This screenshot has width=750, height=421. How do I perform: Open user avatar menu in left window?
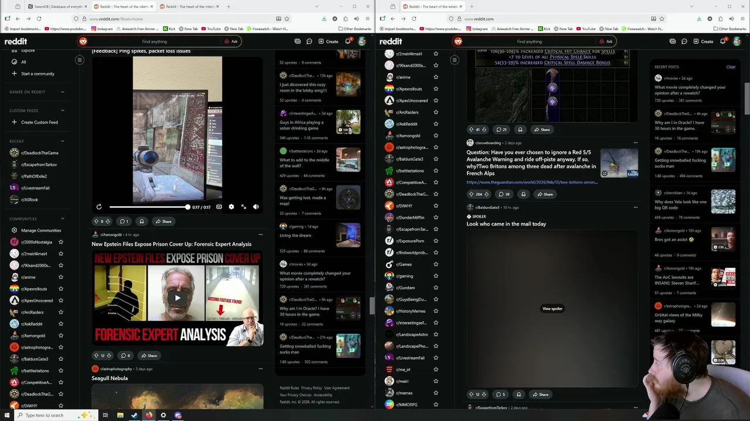[362, 42]
